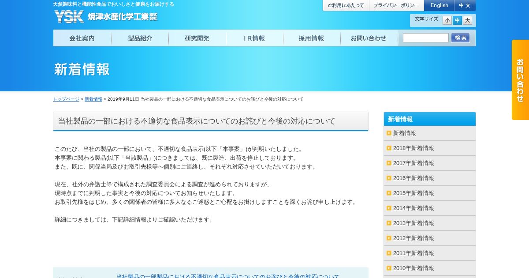The image size is (529, 278).
Task: Go to トップページ breadcrumb link
Action: tap(66, 99)
